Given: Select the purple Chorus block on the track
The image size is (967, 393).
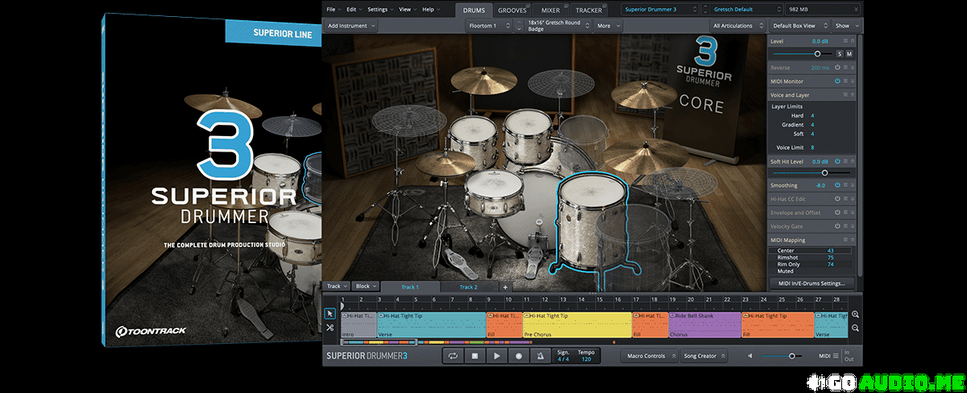Looking at the screenshot, I should [704, 325].
